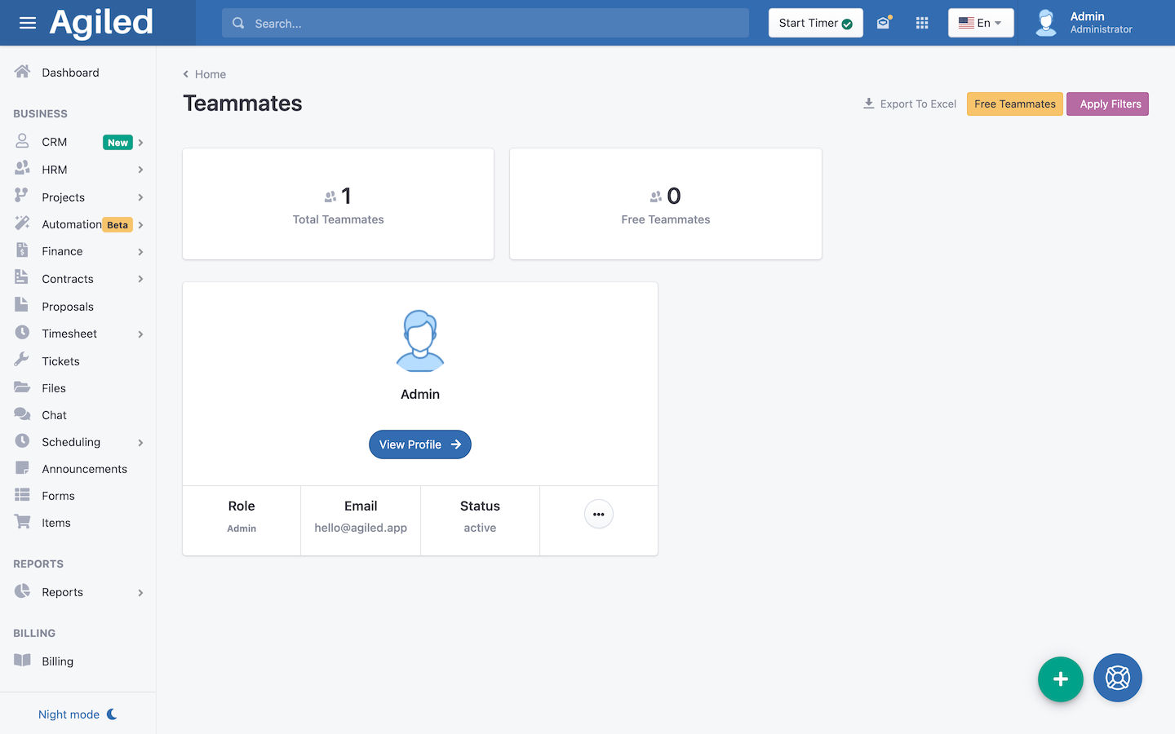Click the yellow Free Teammates button
The image size is (1175, 734).
(1015, 104)
